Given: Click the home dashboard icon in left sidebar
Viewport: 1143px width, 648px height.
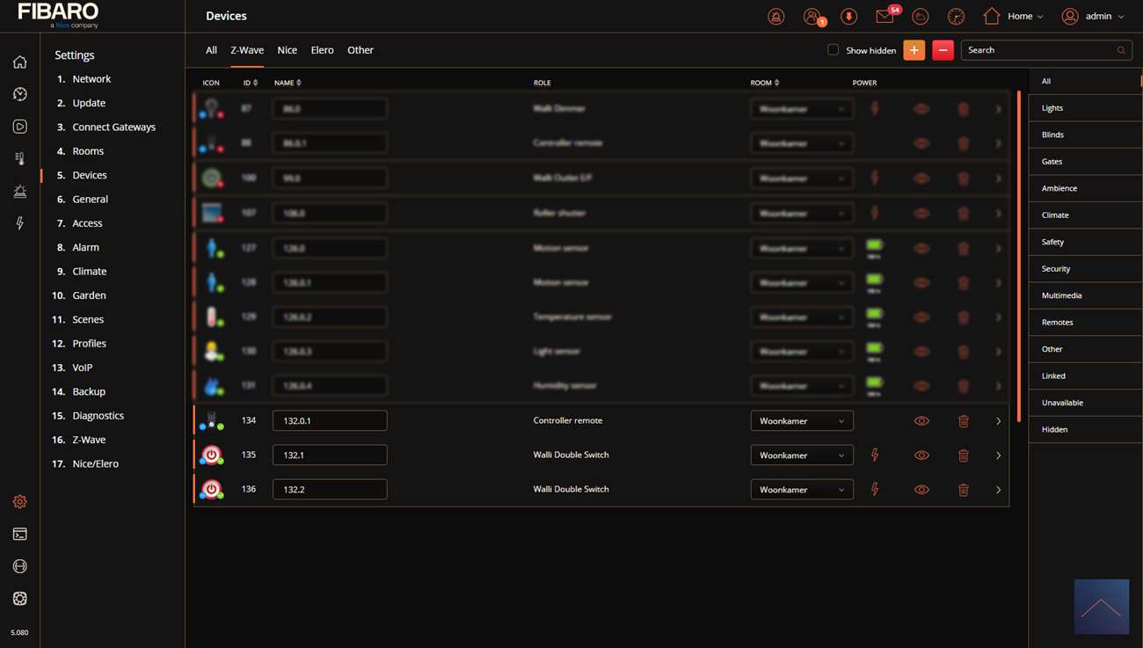Looking at the screenshot, I should click(19, 62).
